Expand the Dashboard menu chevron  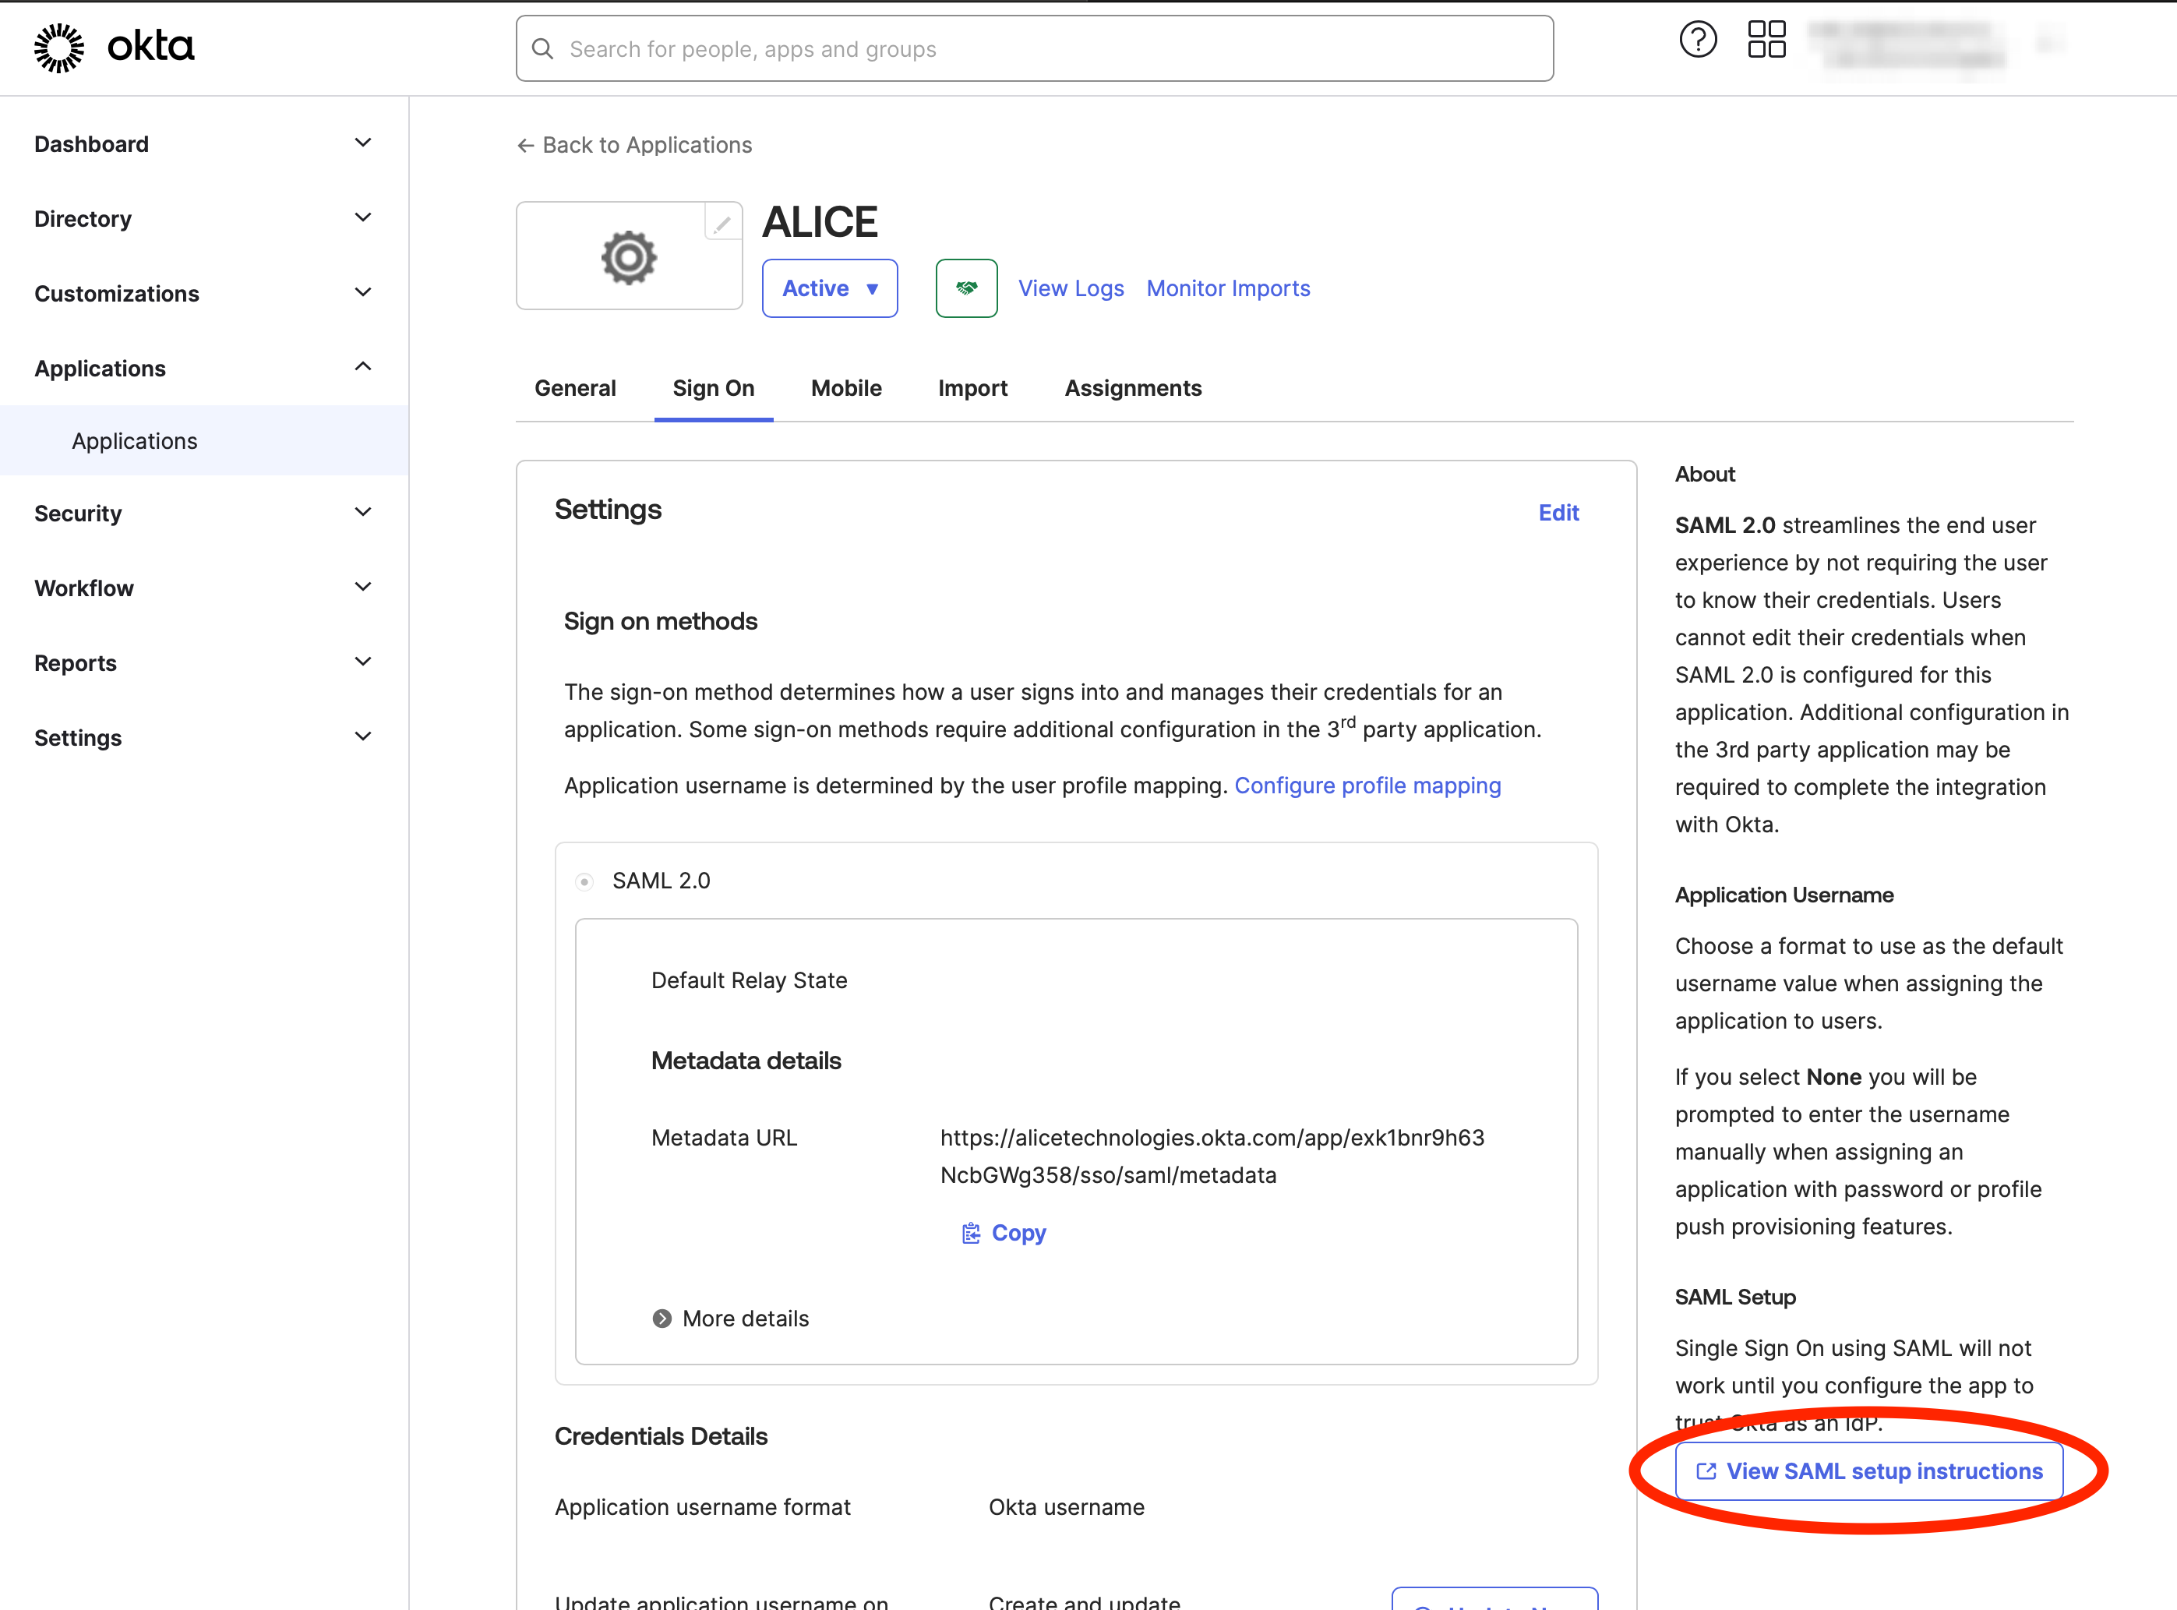pos(362,143)
